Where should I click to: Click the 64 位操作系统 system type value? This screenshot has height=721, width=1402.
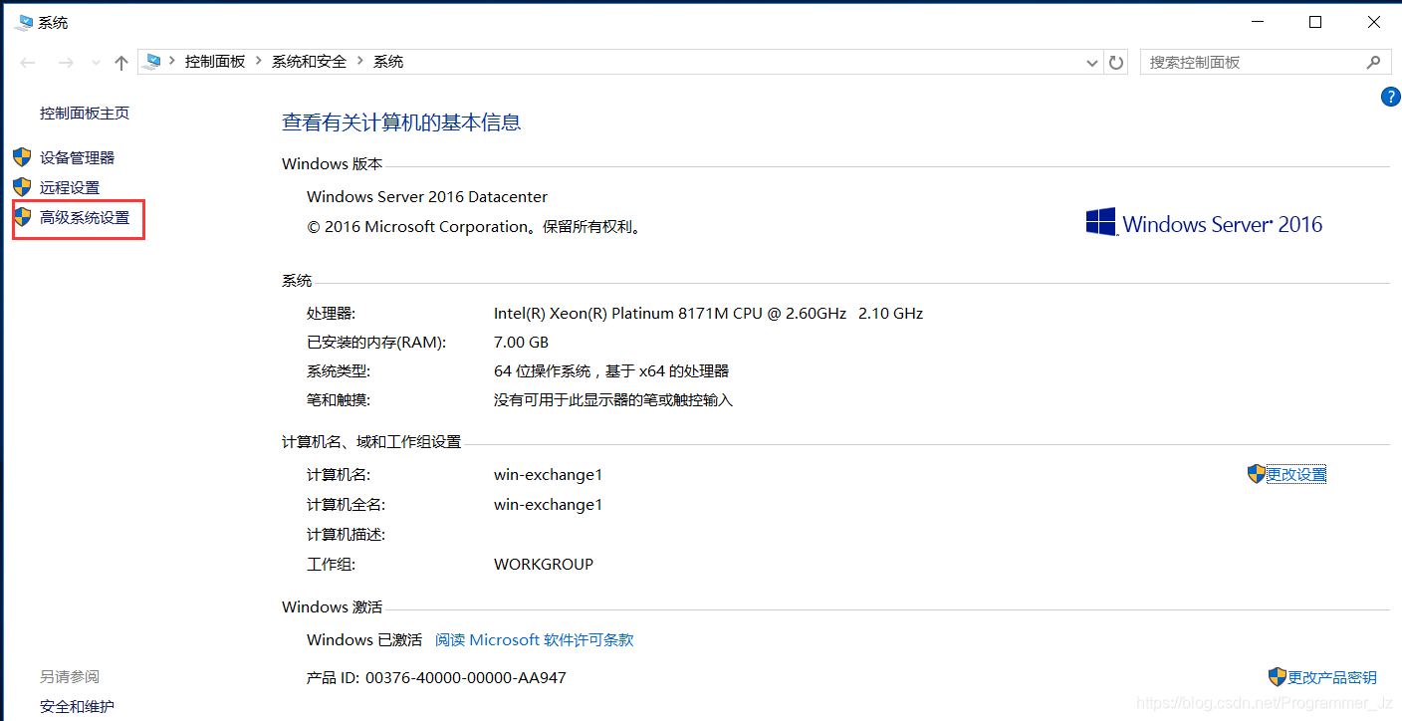(x=611, y=370)
